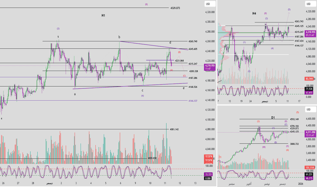The image size is (317, 187).
Task: Click the 4215.247 label on H1 chart
Action: click(193, 64)
